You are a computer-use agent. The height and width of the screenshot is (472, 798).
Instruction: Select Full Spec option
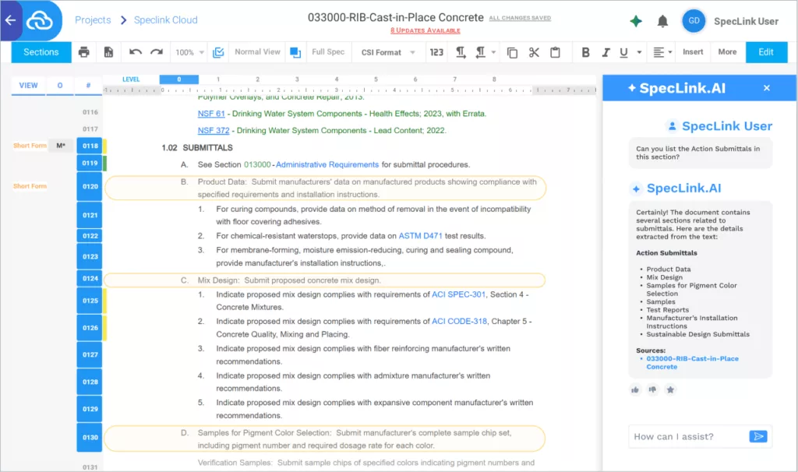click(328, 52)
